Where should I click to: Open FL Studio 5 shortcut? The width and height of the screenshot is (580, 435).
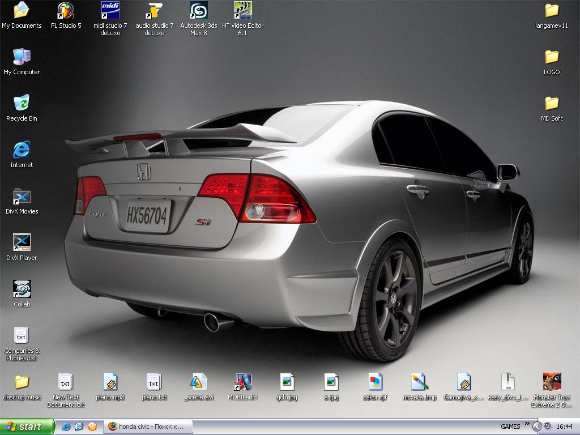(66, 11)
